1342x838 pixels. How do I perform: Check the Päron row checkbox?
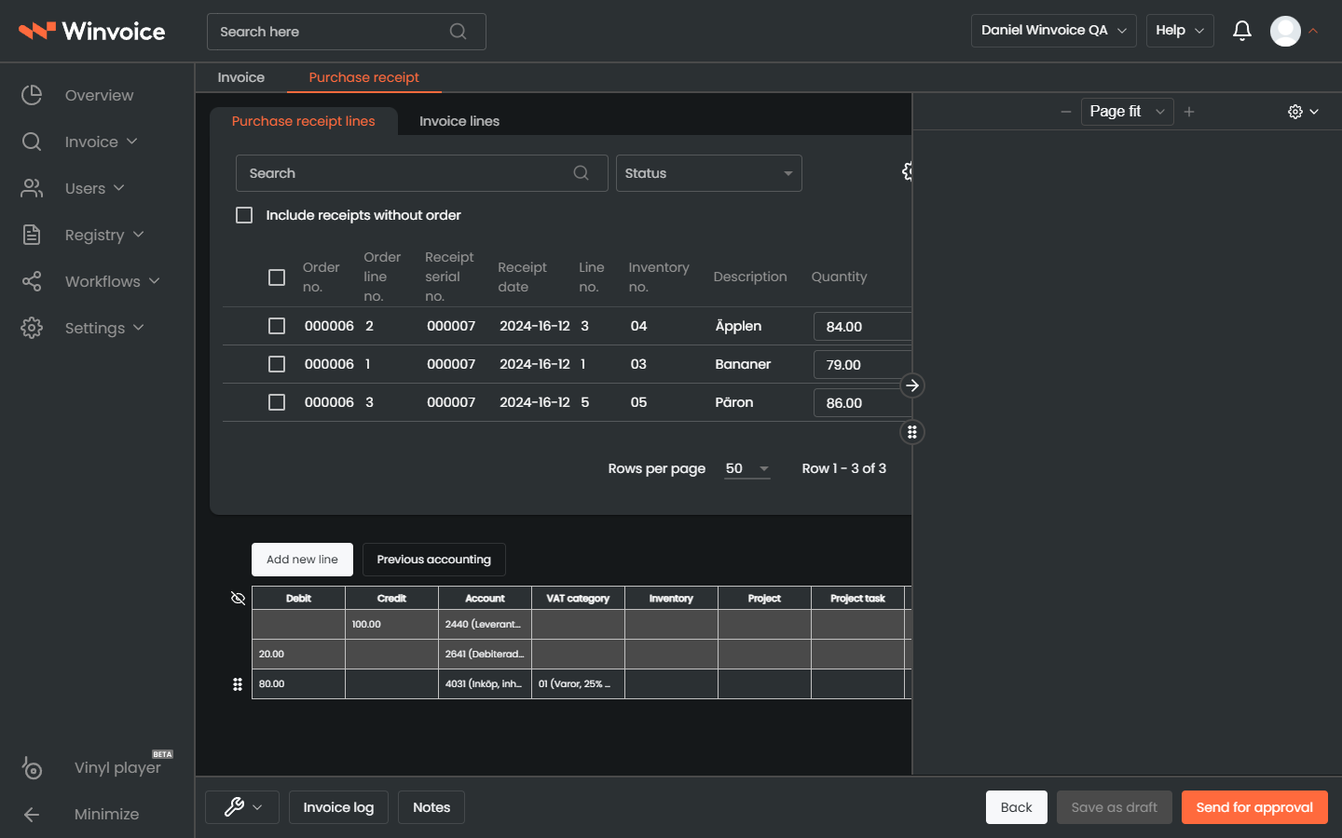[x=277, y=402]
